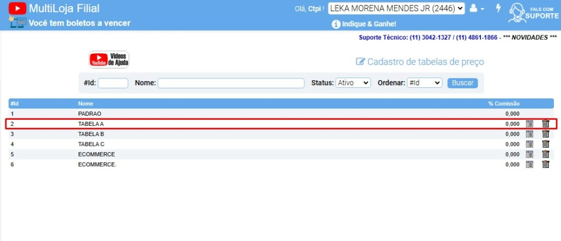Click the Indique & Ganhe info icon
The width and height of the screenshot is (561, 241).
[x=335, y=24]
